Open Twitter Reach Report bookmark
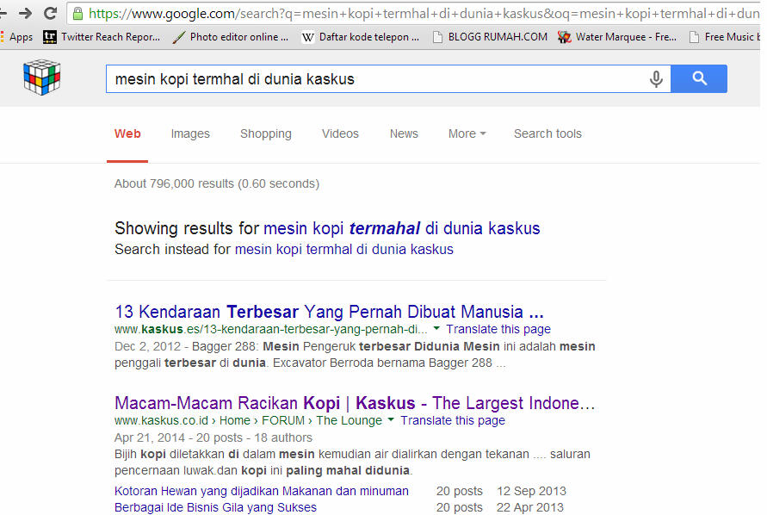Image resolution: width=767 pixels, height=515 pixels. click(x=102, y=37)
